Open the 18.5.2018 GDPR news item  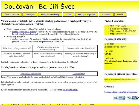pyautogui.click(x=109, y=52)
